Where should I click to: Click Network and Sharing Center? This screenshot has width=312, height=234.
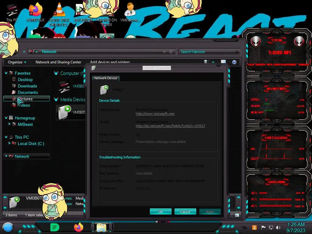[58, 62]
